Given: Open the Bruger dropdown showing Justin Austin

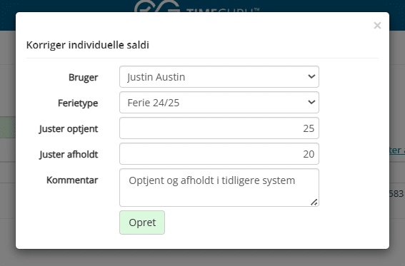Looking at the screenshot, I should [x=219, y=77].
